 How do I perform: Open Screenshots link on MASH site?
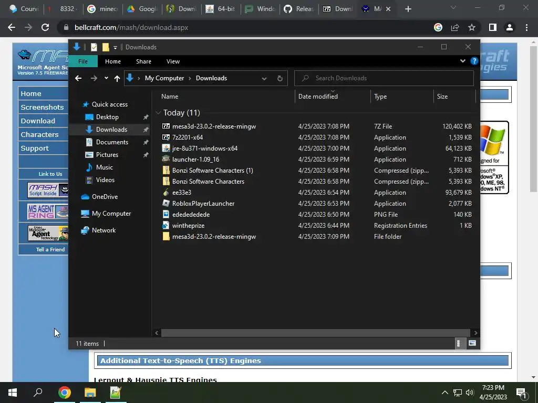pos(42,107)
